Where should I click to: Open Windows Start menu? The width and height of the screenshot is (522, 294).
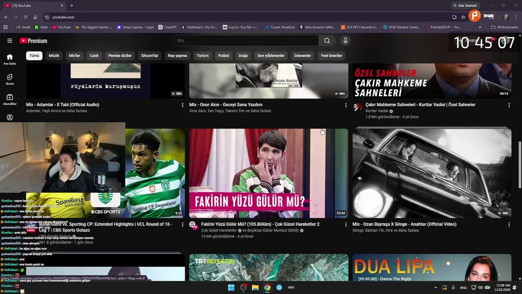point(231,287)
